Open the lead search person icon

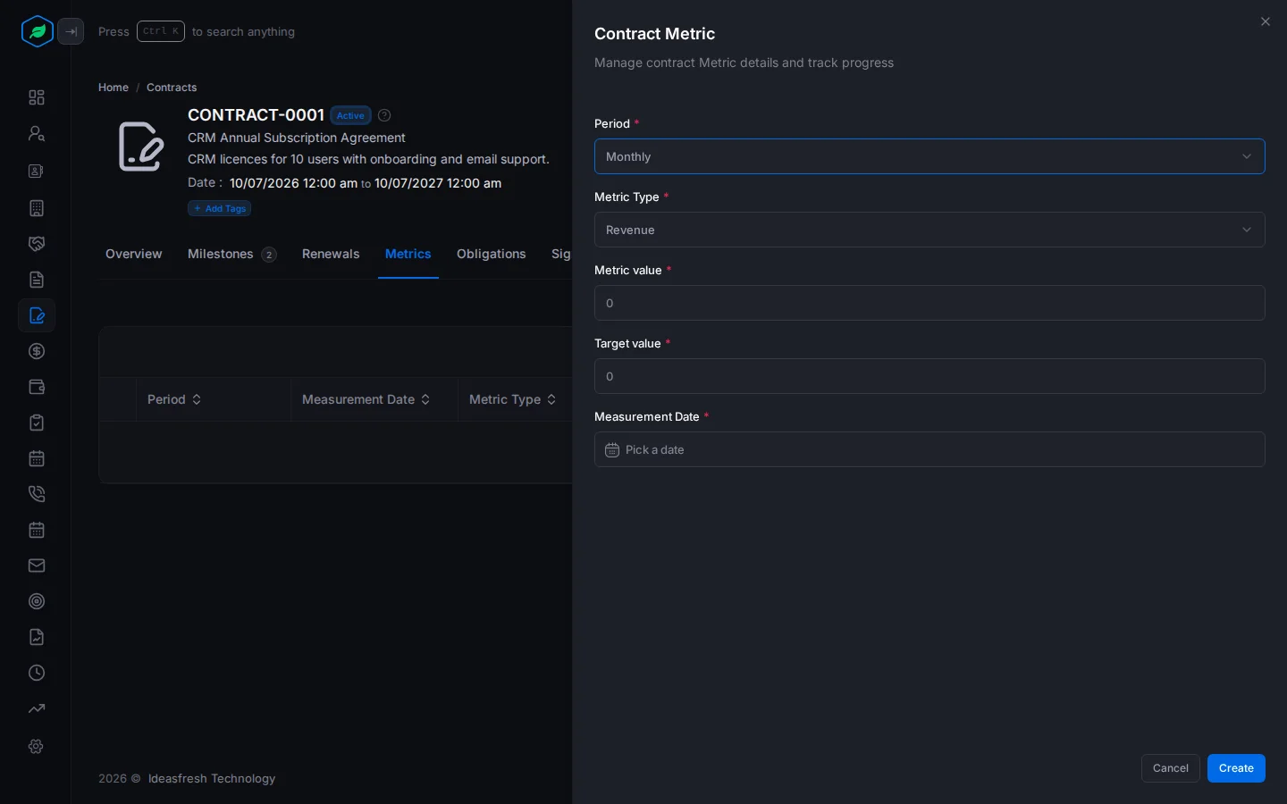click(37, 133)
